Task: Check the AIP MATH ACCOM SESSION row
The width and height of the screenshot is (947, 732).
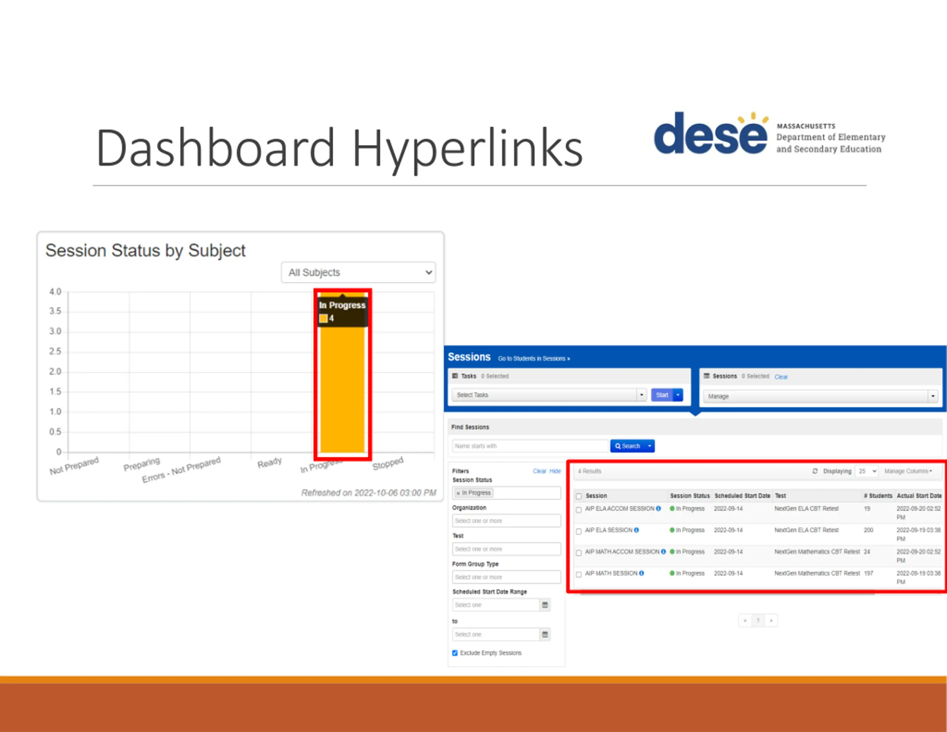Action: (x=579, y=553)
